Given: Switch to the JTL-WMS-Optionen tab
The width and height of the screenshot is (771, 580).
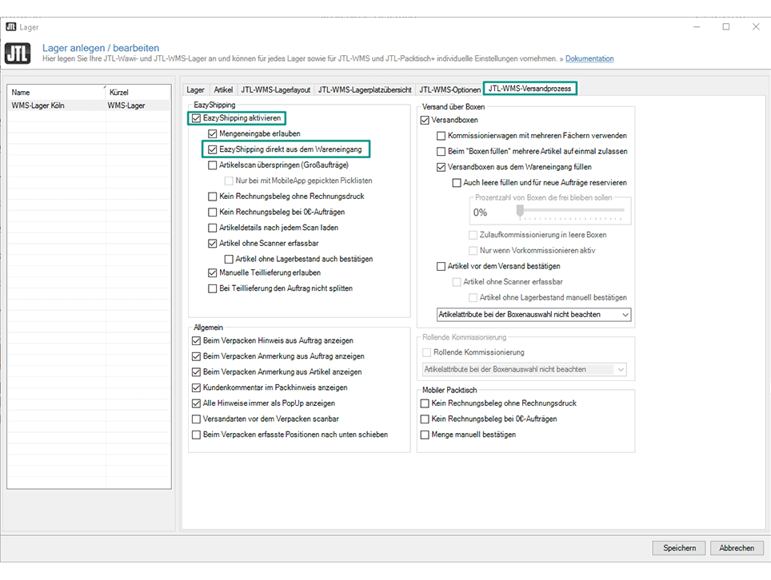Looking at the screenshot, I should (x=449, y=89).
